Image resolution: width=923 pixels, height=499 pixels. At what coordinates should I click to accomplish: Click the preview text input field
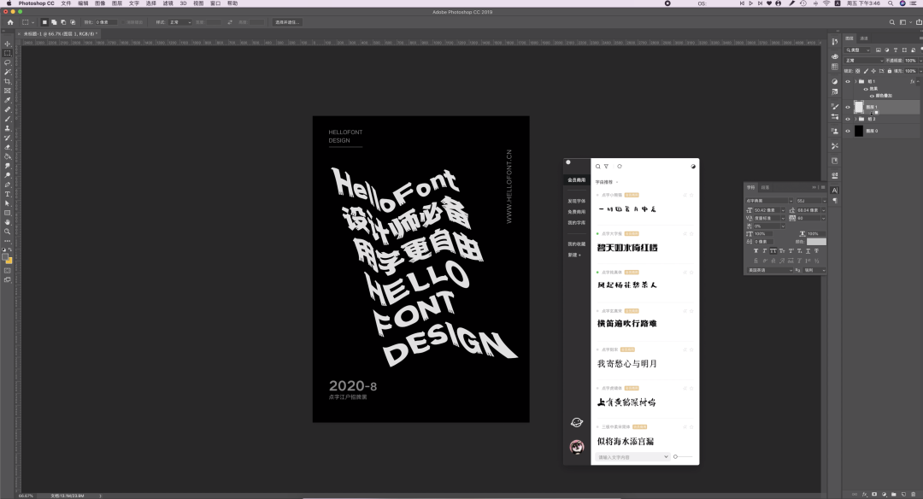632,457
